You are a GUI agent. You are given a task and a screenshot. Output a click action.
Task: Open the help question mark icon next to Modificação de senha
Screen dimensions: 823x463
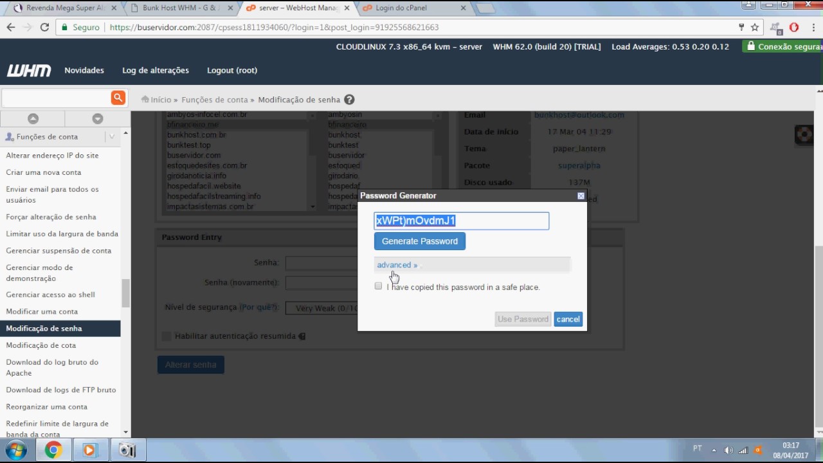point(349,100)
